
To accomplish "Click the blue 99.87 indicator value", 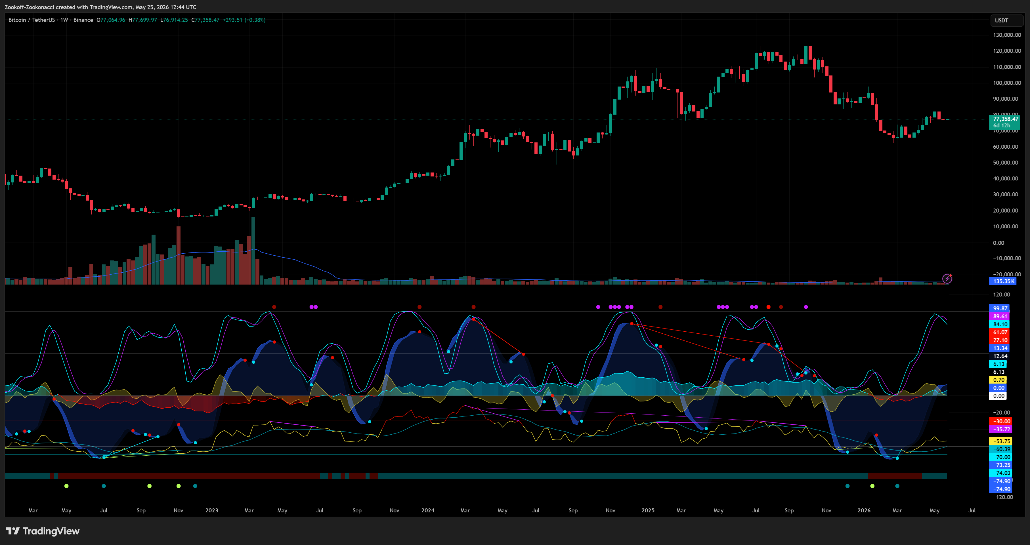I will 999,308.
